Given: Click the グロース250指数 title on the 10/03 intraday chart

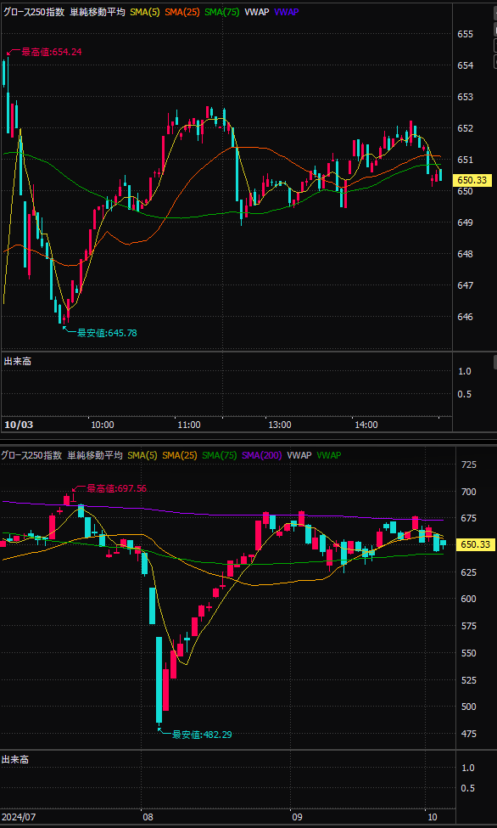Looking at the screenshot, I should tap(34, 13).
